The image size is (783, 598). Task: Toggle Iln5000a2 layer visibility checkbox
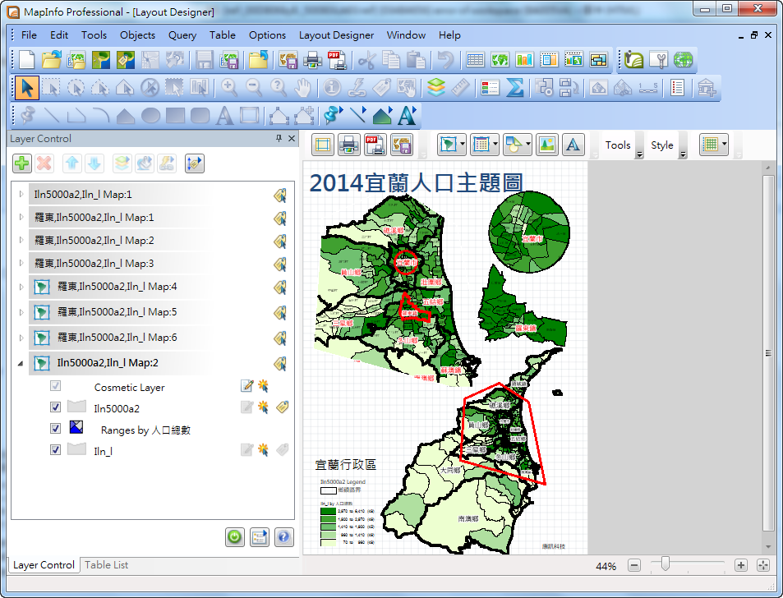55,407
